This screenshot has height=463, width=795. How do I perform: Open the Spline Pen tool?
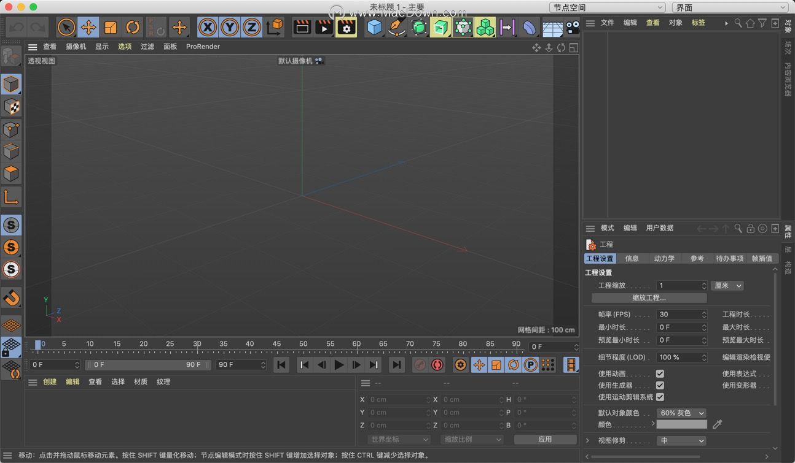tap(396, 27)
